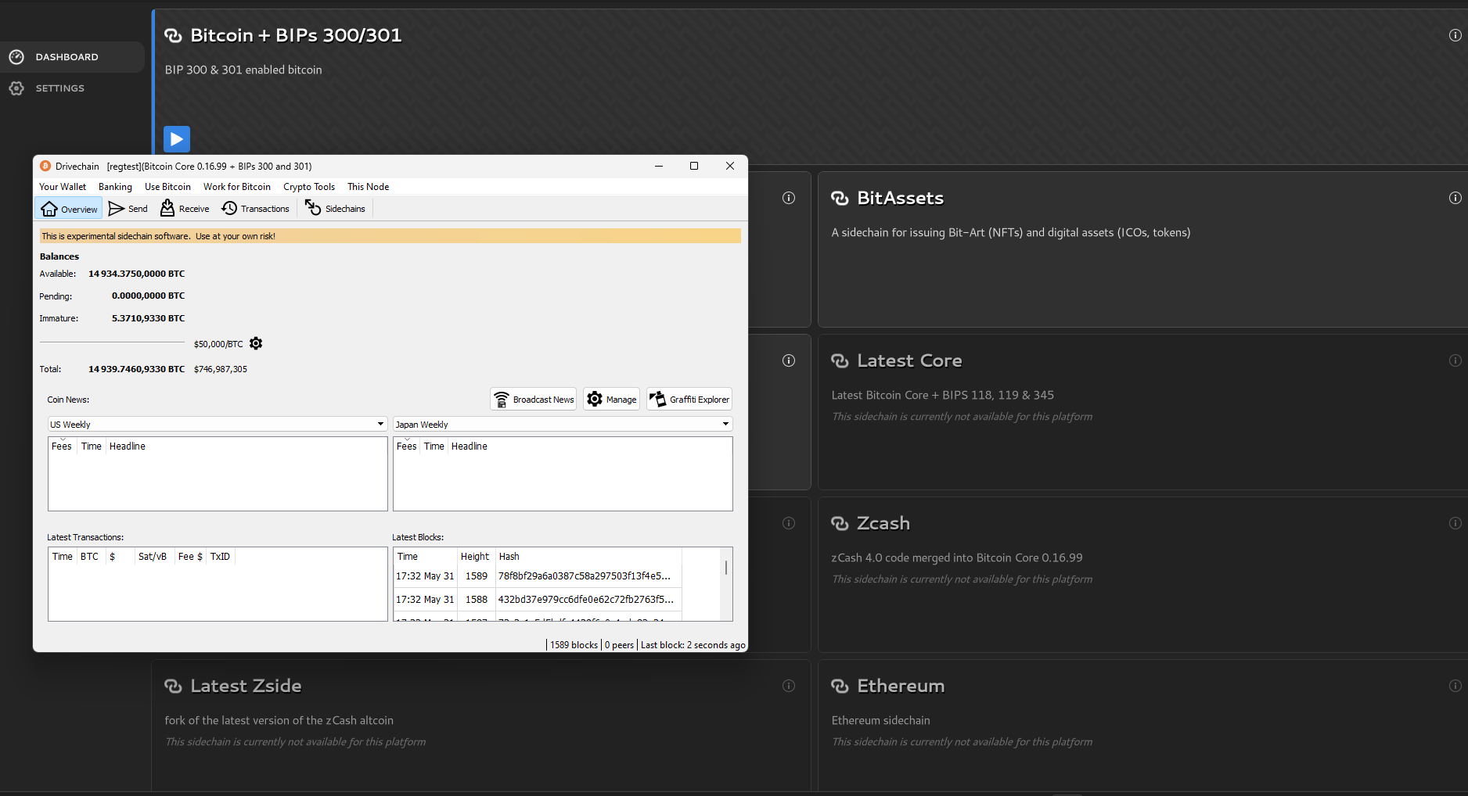
Task: Open the Crypto Tools menu
Action: point(308,187)
